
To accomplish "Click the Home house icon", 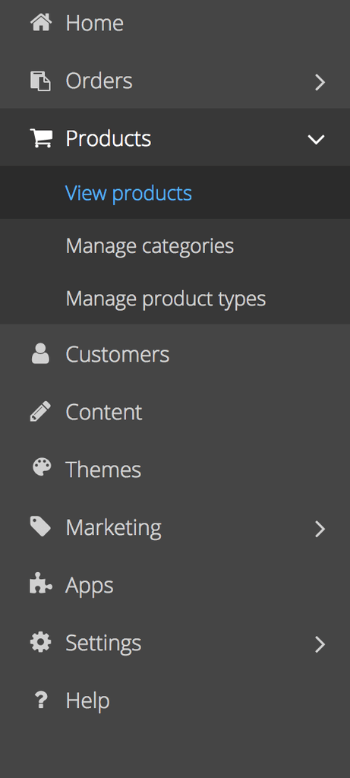I will click(x=41, y=22).
